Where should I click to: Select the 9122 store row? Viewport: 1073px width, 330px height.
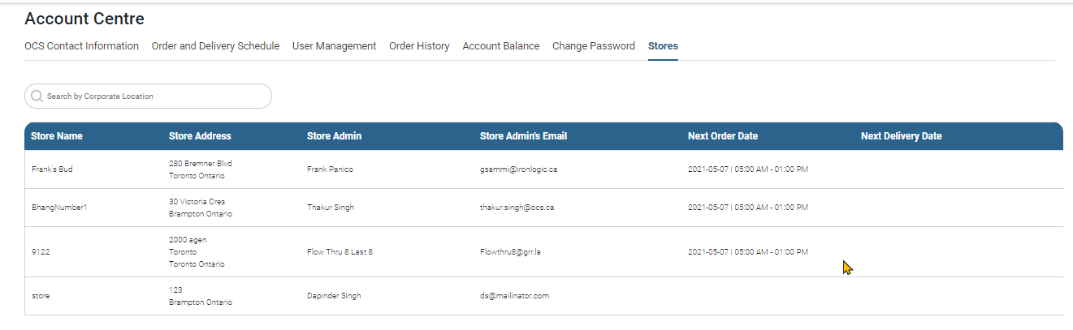[543, 252]
